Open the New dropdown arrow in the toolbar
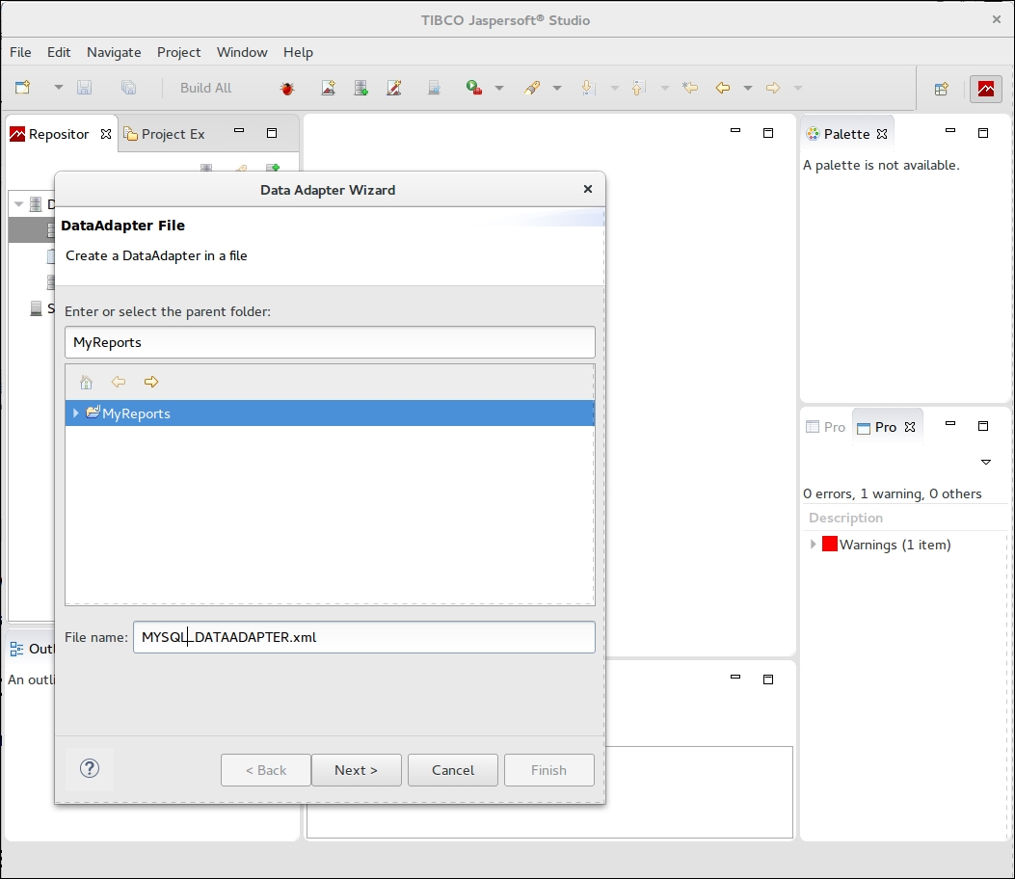 58,88
